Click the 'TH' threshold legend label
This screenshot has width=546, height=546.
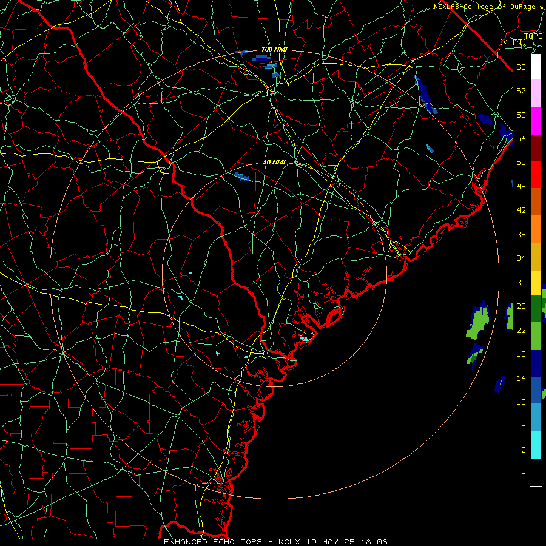521,474
